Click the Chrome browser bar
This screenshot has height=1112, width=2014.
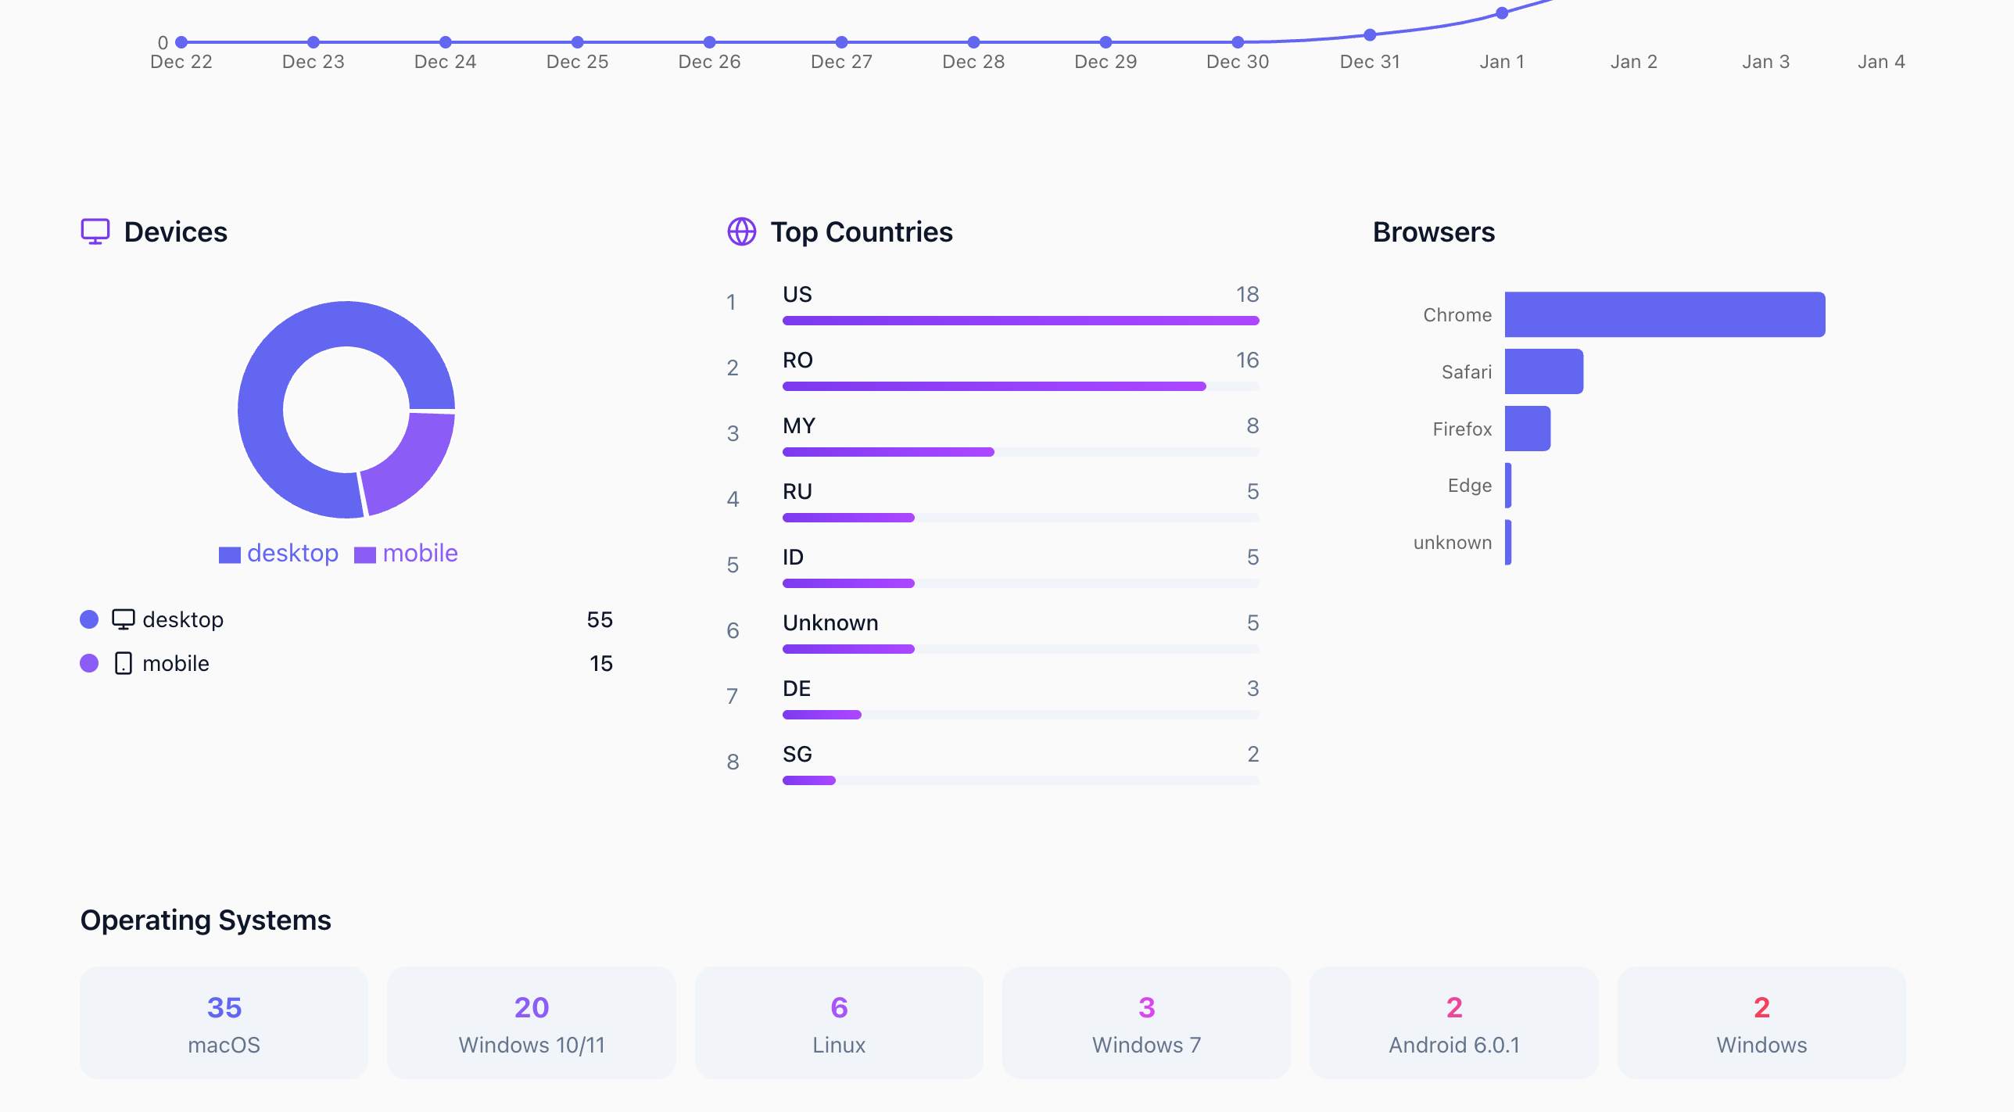click(1664, 314)
